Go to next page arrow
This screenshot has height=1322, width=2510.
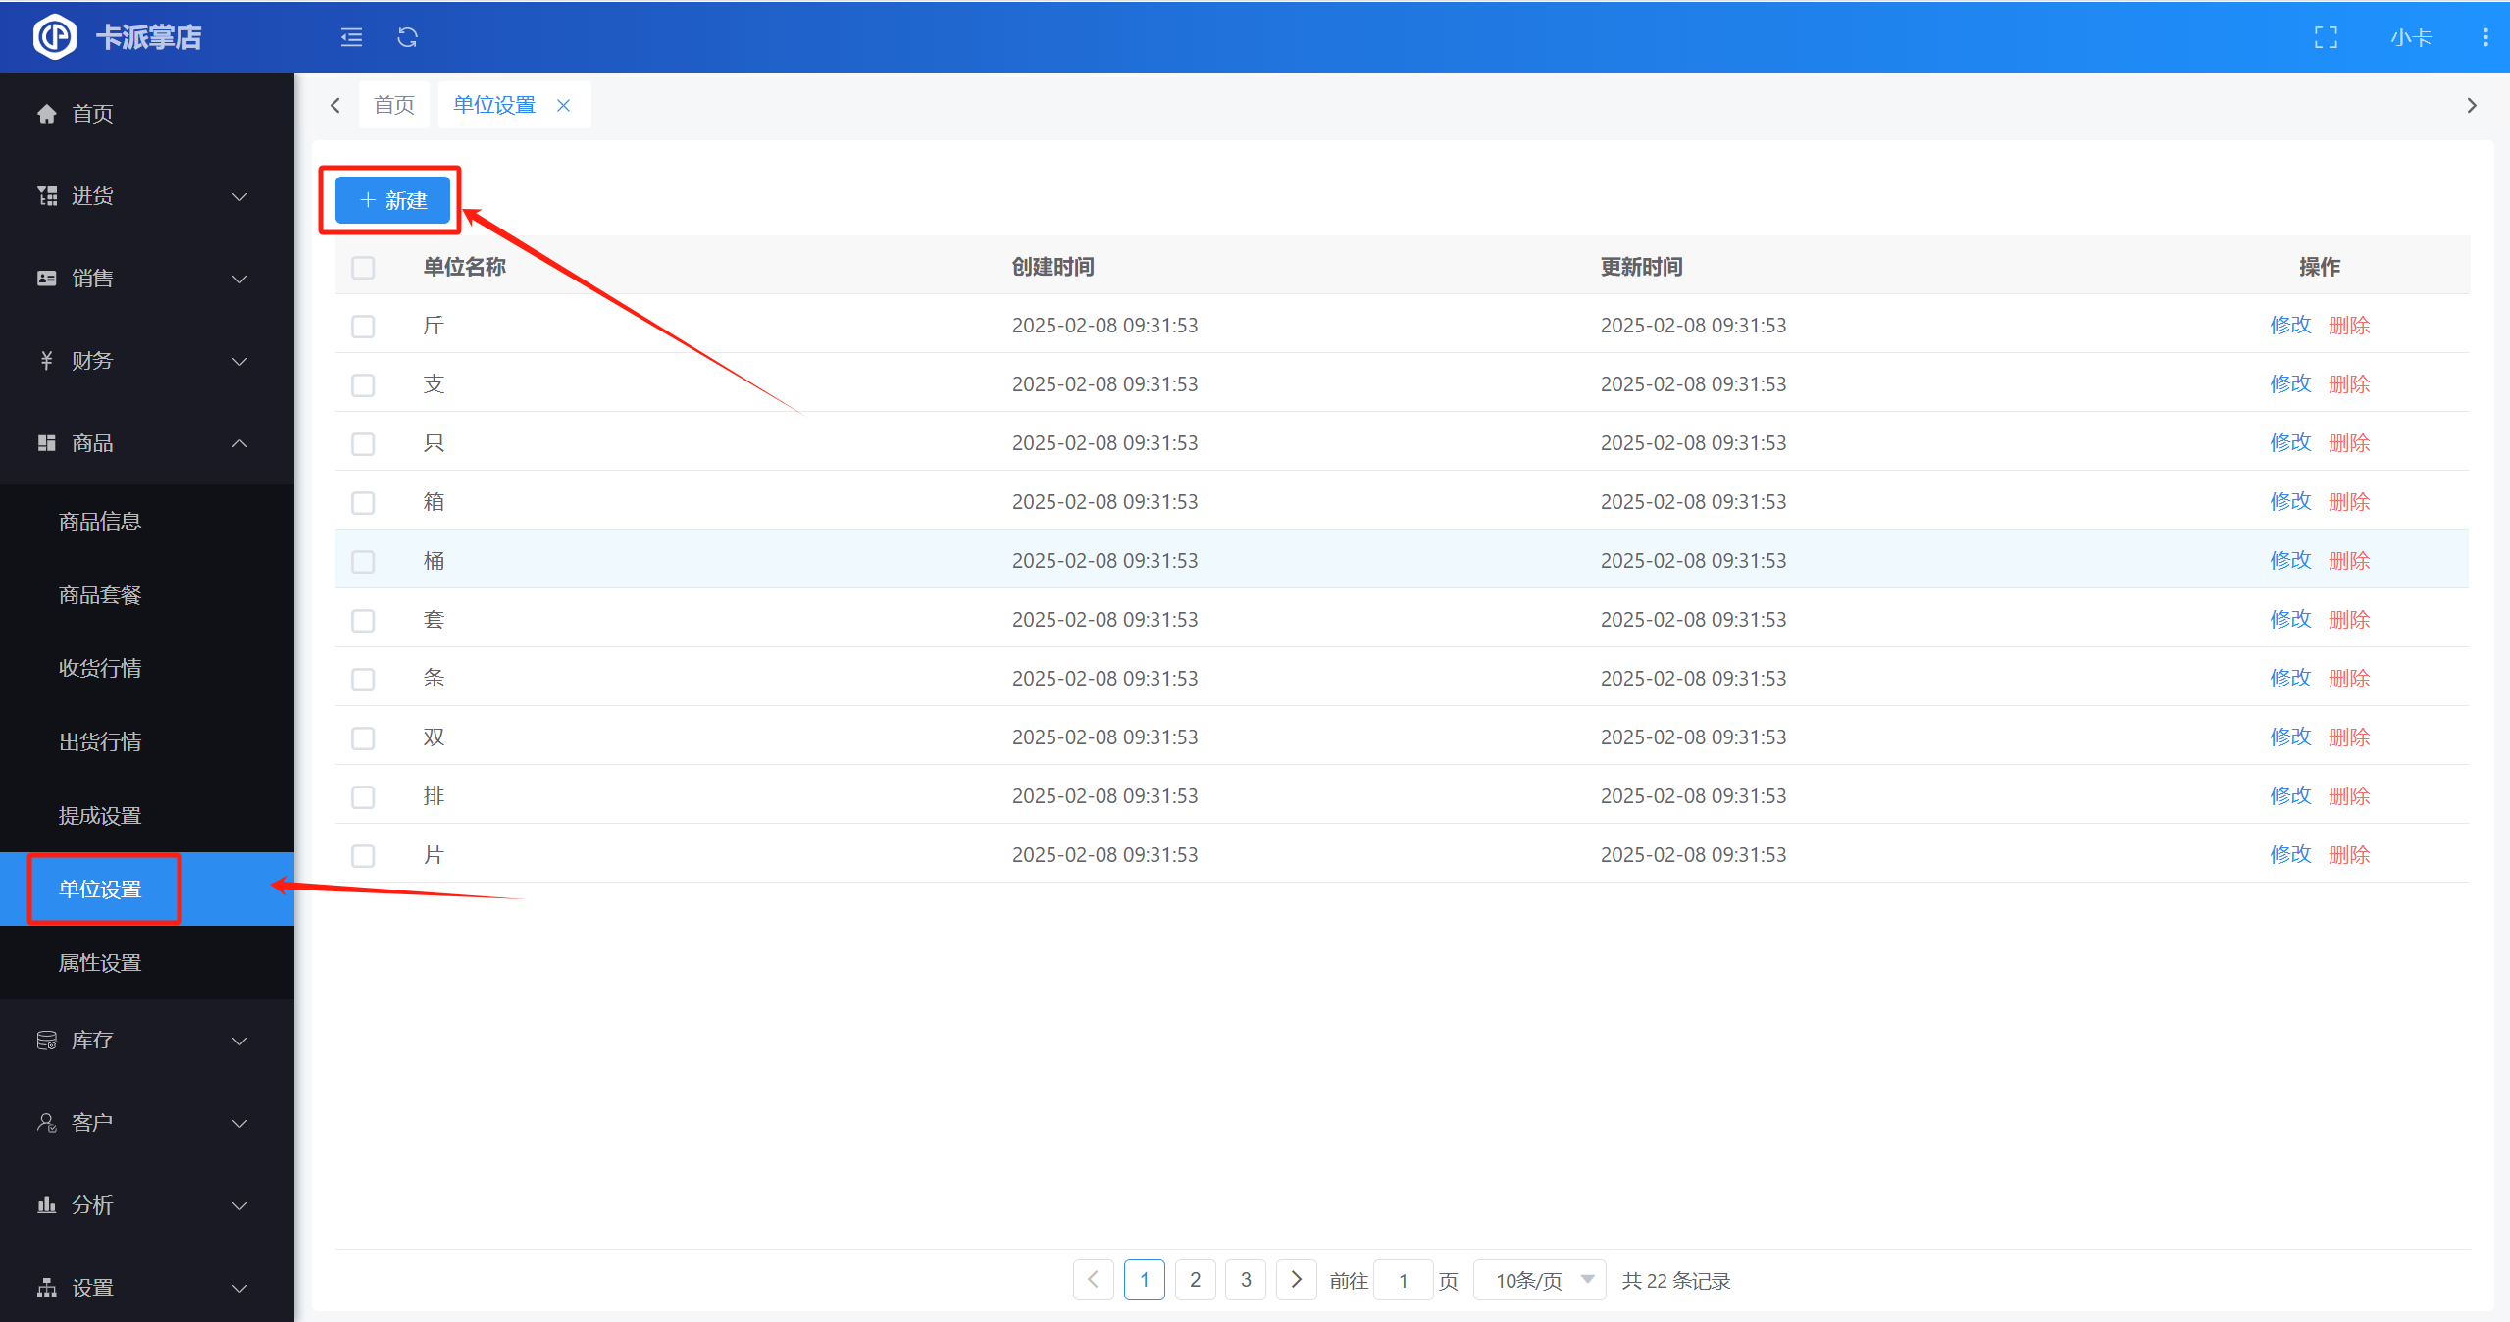(x=1296, y=1279)
